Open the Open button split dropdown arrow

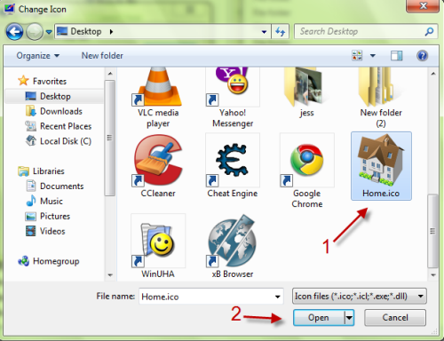tap(349, 318)
